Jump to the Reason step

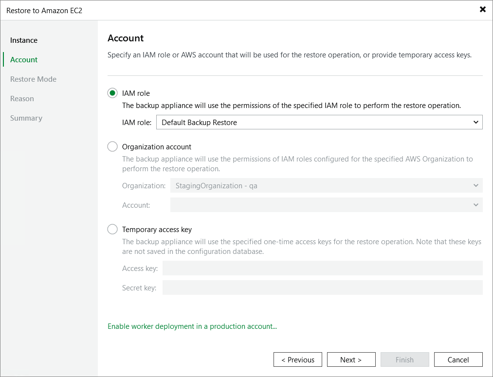[22, 98]
